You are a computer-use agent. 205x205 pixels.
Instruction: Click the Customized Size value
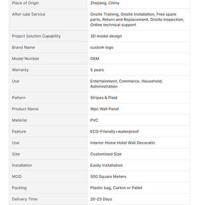[x=106, y=154]
